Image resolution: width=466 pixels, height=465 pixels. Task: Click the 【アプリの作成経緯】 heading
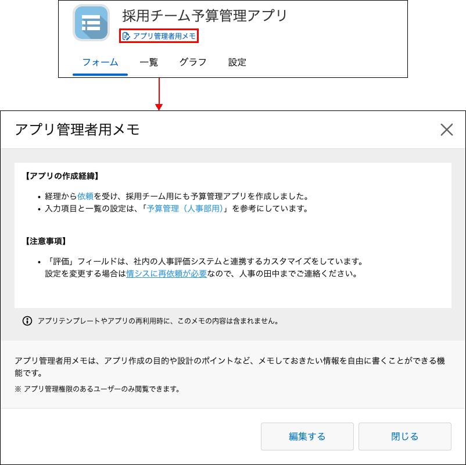coord(62,176)
